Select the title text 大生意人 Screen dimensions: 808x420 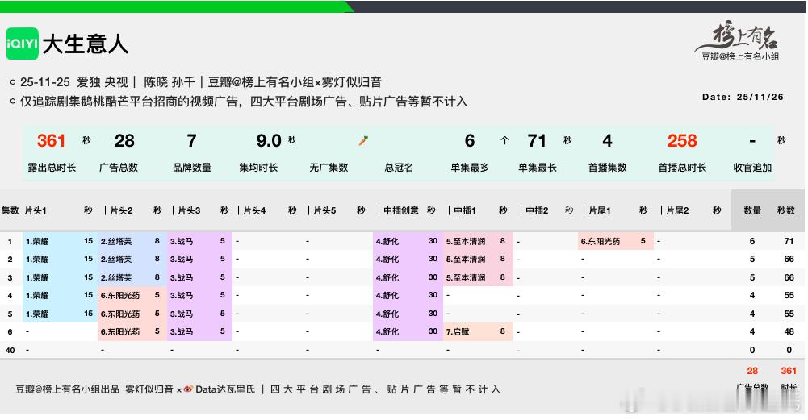pyautogui.click(x=85, y=44)
